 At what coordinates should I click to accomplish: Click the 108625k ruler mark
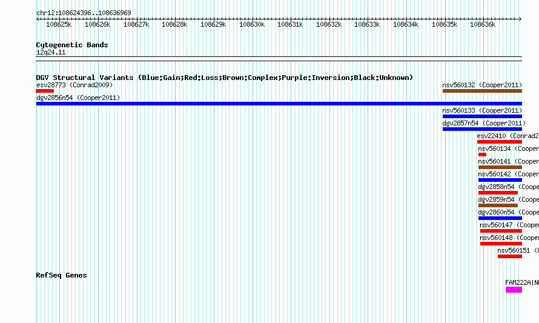pyautogui.click(x=59, y=24)
